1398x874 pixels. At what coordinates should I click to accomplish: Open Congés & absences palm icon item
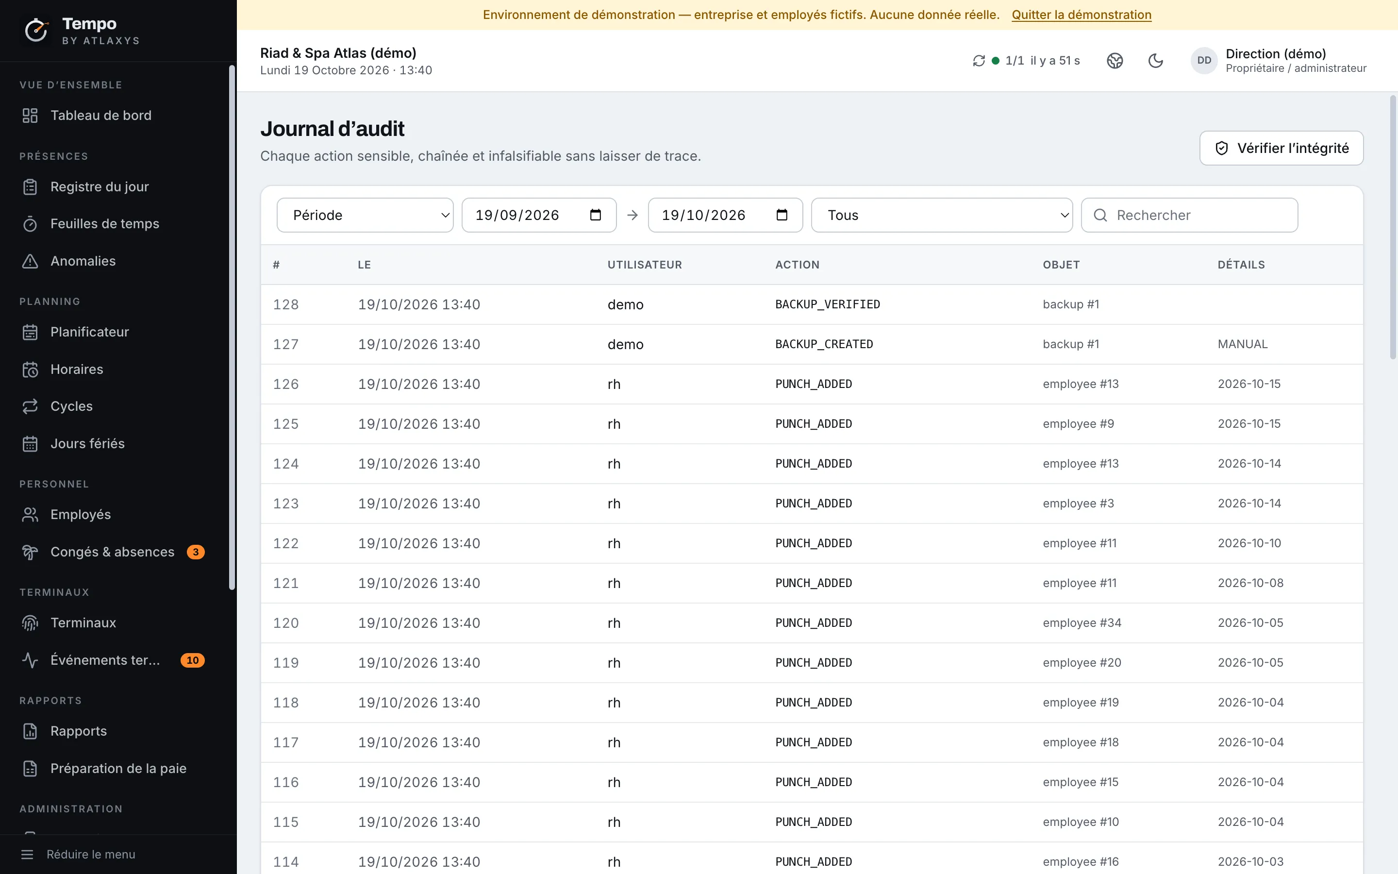[x=30, y=552]
